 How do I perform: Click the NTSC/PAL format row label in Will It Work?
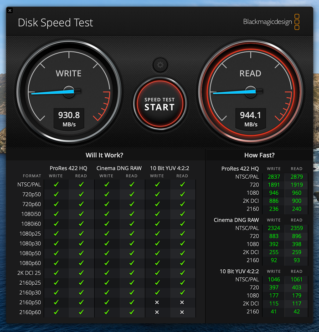29,185
